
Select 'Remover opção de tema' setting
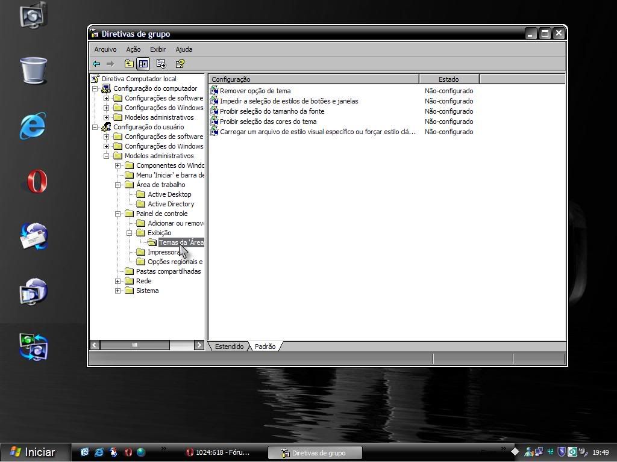(x=255, y=91)
